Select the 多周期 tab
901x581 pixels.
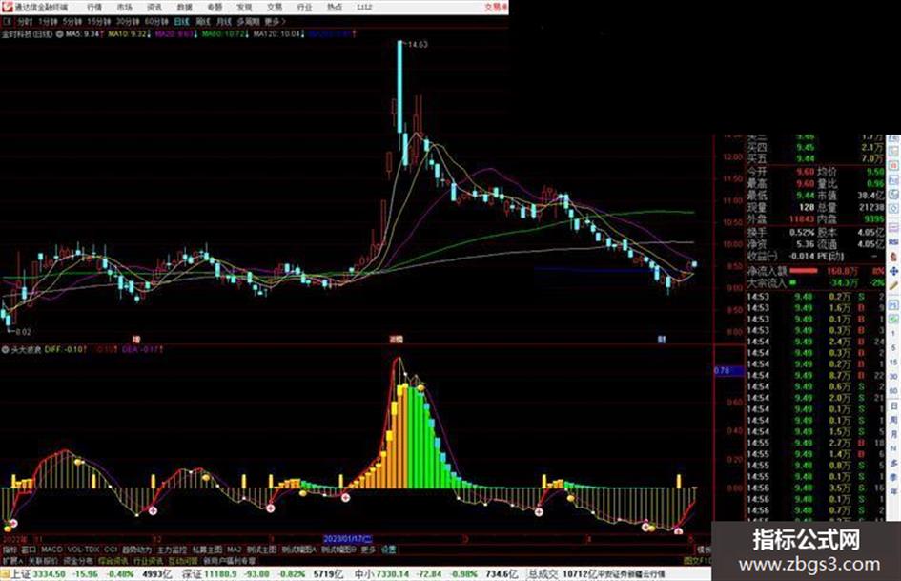pos(248,21)
